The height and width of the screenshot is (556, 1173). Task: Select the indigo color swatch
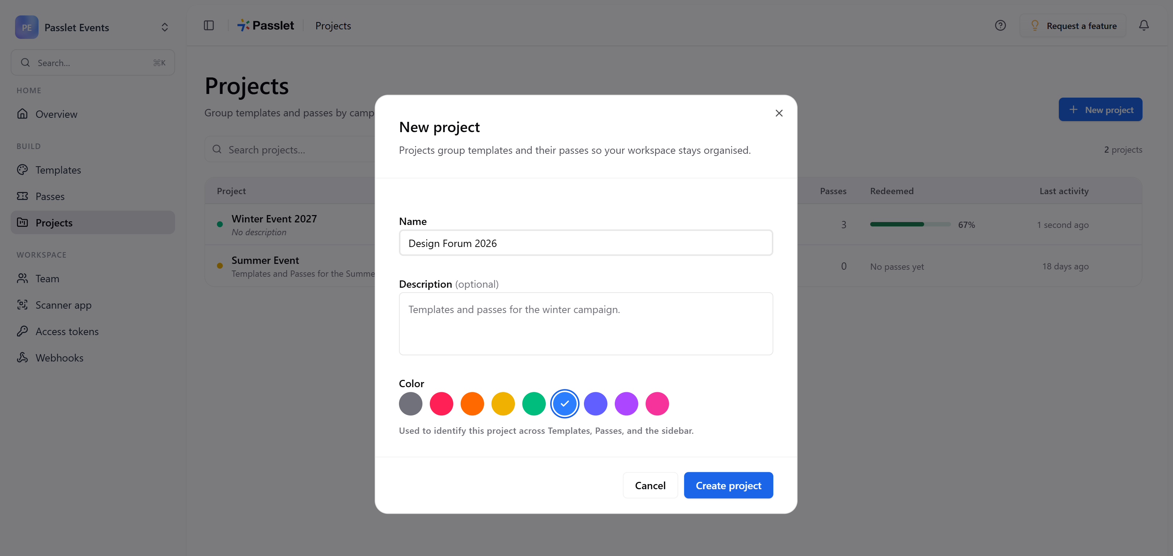click(x=595, y=403)
